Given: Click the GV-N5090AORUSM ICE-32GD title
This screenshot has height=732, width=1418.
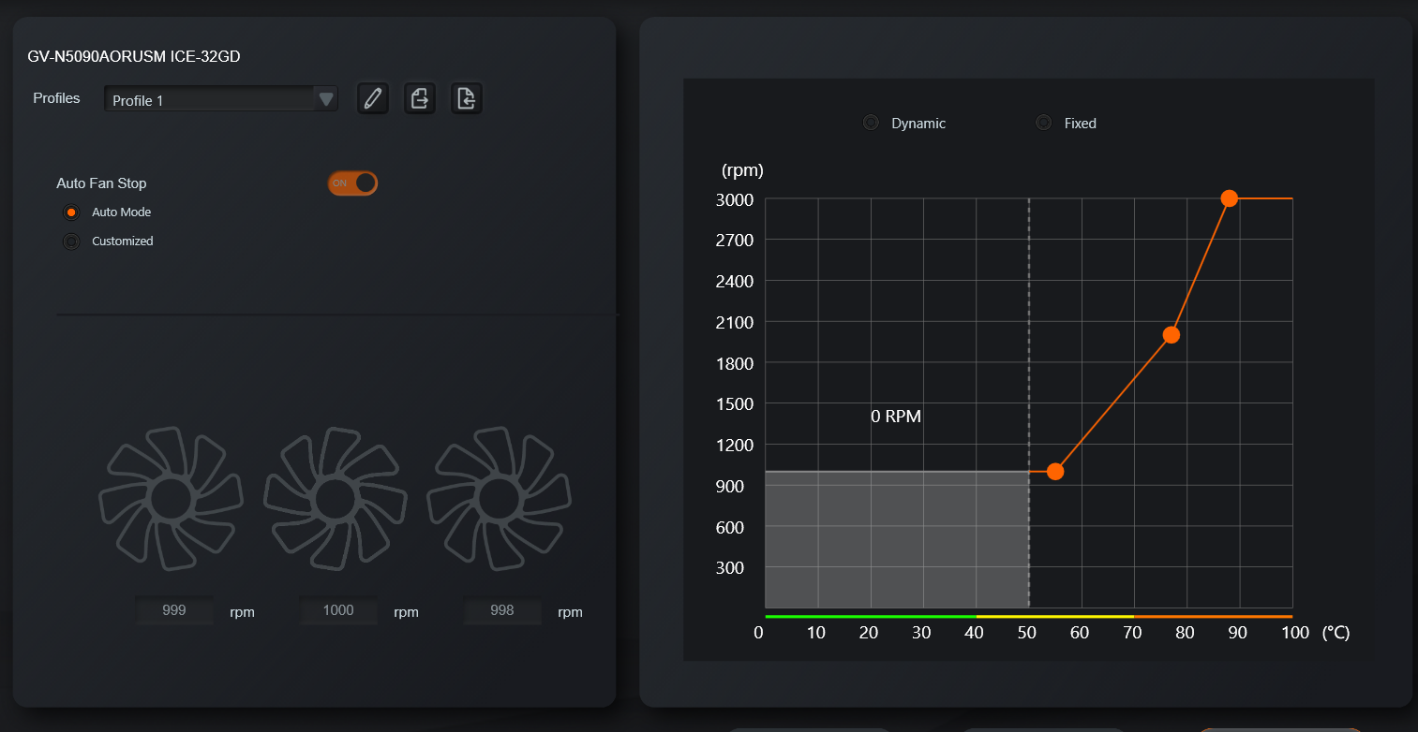Looking at the screenshot, I should pos(134,57).
